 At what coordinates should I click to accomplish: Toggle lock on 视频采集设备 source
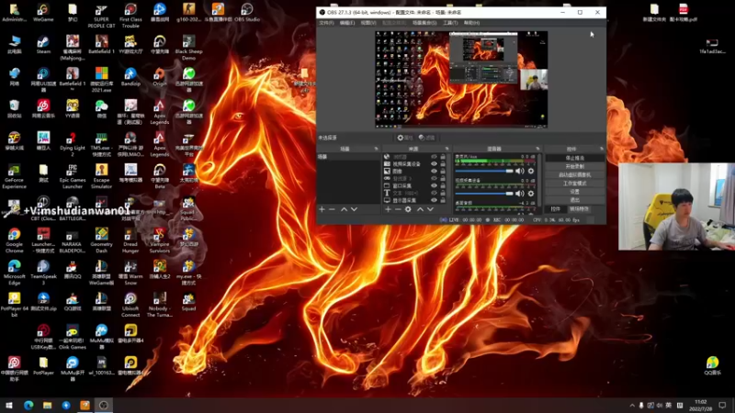pos(443,164)
